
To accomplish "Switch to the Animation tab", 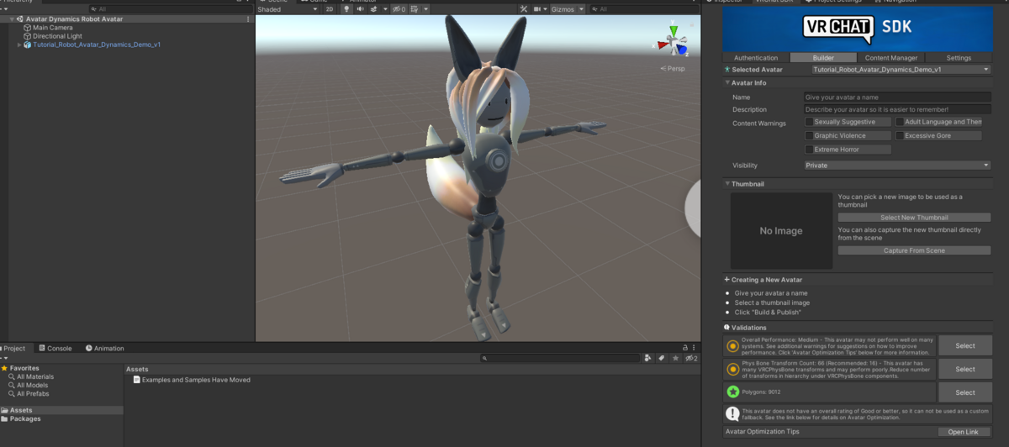I will click(x=104, y=348).
